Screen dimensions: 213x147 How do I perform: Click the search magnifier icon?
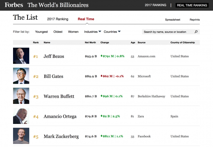[x=196, y=32]
